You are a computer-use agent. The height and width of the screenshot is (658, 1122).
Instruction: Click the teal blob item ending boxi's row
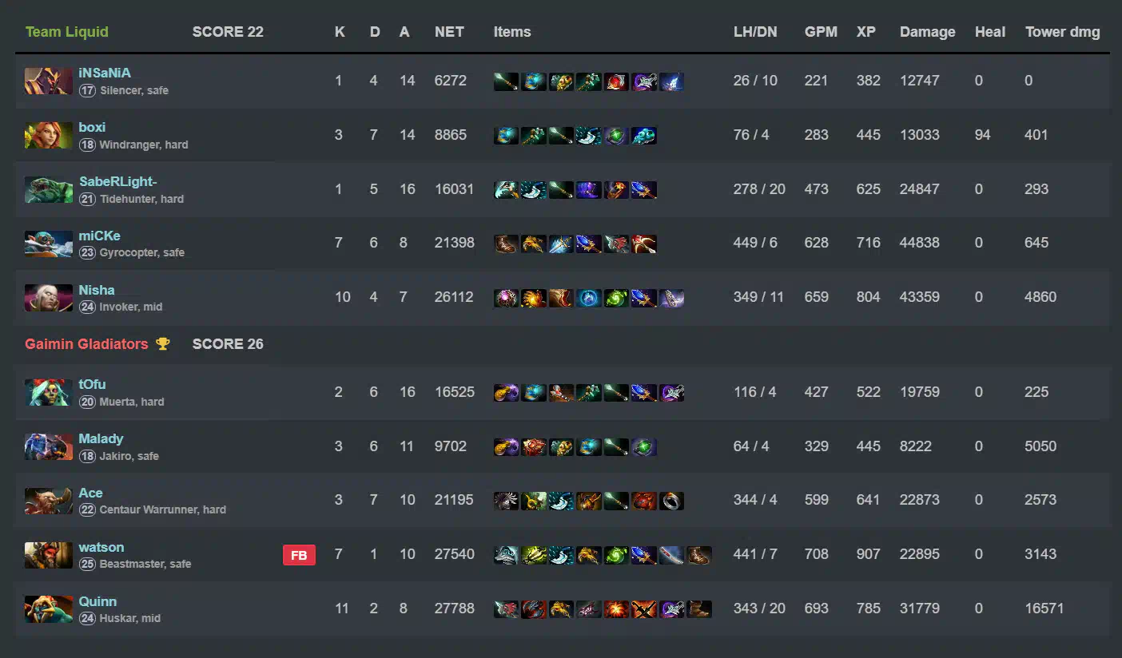[643, 136]
